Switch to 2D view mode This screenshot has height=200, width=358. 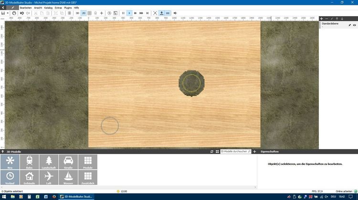point(84,13)
